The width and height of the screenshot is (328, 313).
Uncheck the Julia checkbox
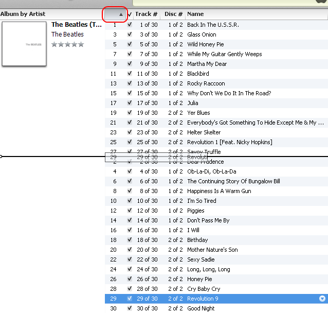130,102
